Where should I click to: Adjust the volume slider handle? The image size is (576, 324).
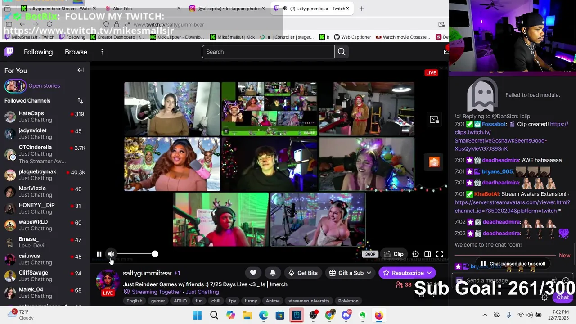pos(155,254)
